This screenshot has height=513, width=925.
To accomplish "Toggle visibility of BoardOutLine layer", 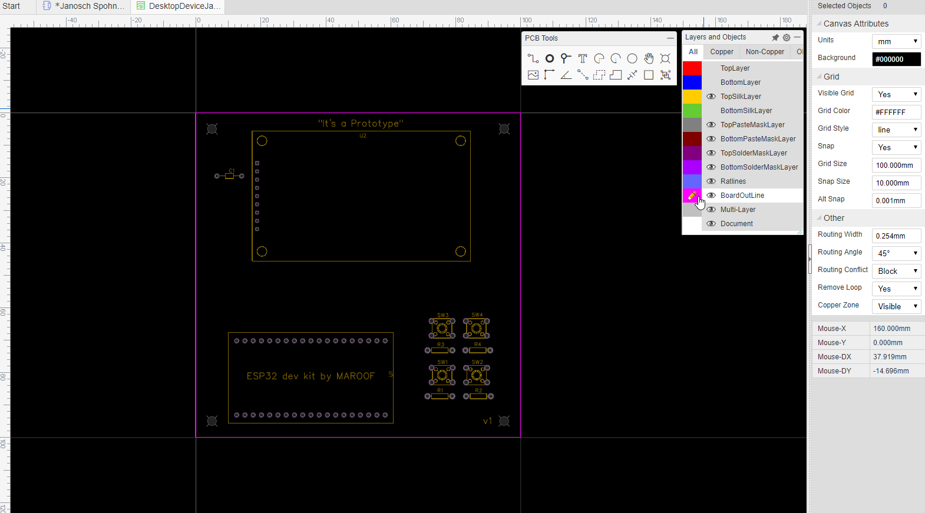I will tap(711, 196).
